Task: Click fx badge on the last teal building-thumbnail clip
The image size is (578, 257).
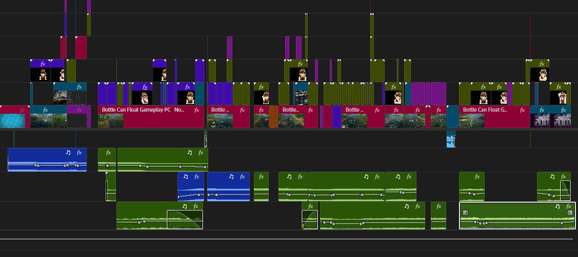Action: [x=563, y=110]
